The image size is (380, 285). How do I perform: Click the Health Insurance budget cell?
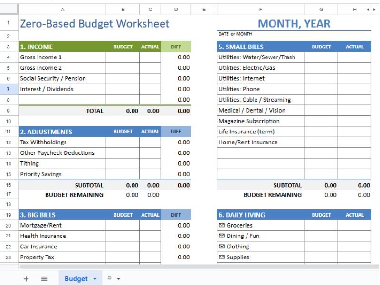pyautogui.click(x=123, y=236)
